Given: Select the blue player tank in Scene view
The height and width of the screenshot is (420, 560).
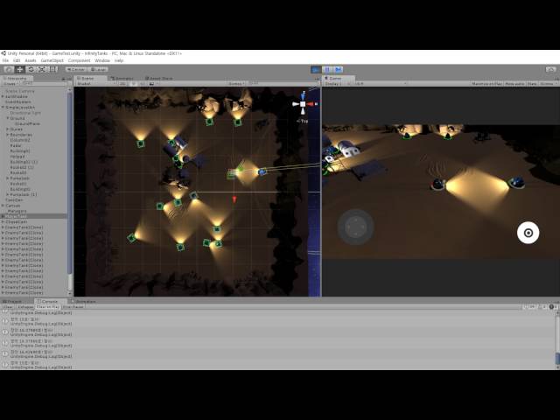Looking at the screenshot, I should click(x=262, y=172).
